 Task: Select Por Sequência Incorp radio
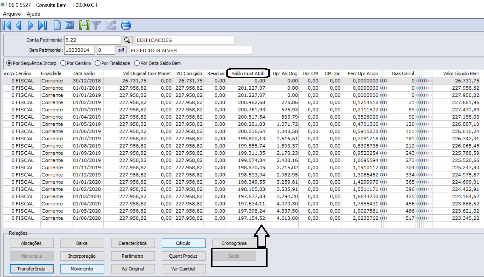[31, 63]
